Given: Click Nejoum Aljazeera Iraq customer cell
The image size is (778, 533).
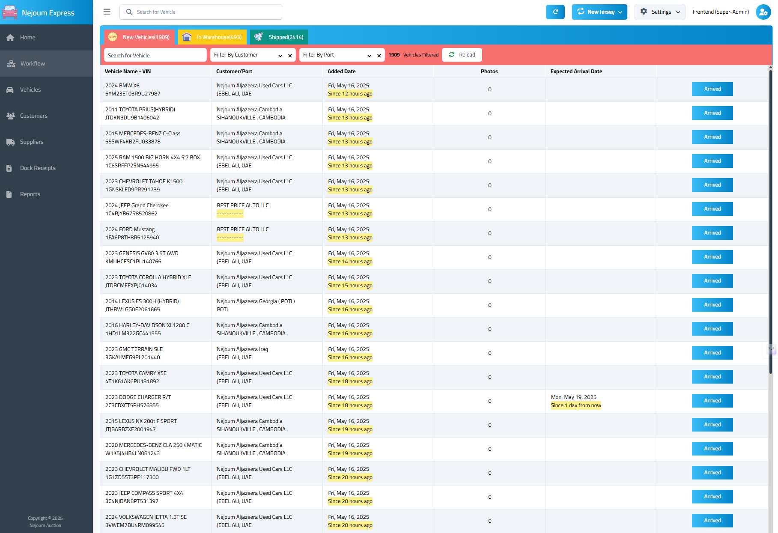Looking at the screenshot, I should (x=242, y=349).
